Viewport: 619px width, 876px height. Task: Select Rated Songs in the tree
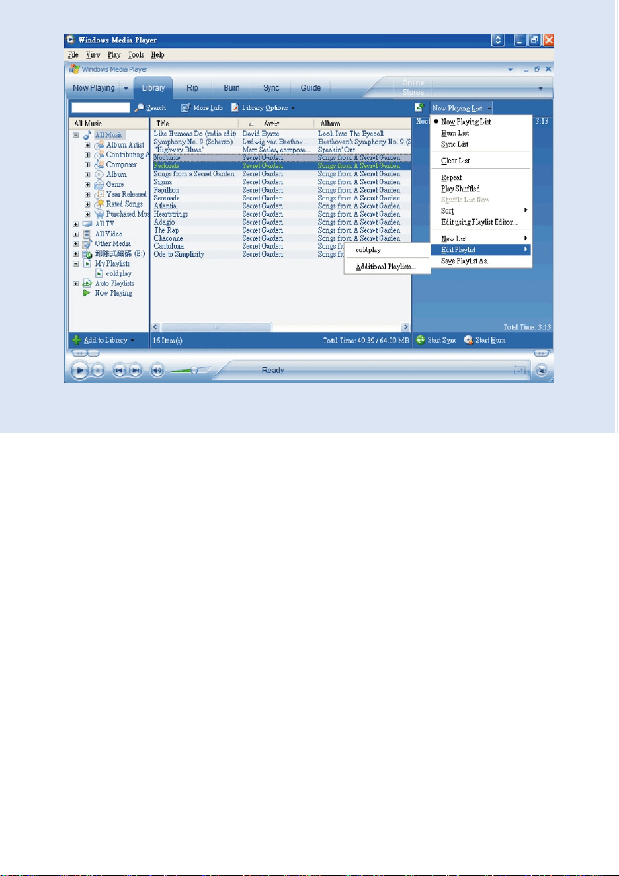[x=124, y=204]
